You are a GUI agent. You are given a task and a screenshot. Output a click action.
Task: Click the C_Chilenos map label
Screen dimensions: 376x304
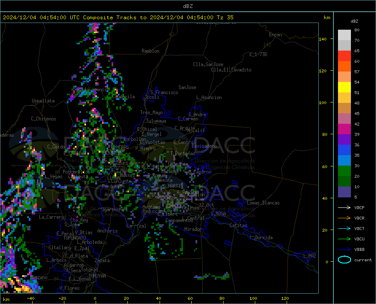43,119
